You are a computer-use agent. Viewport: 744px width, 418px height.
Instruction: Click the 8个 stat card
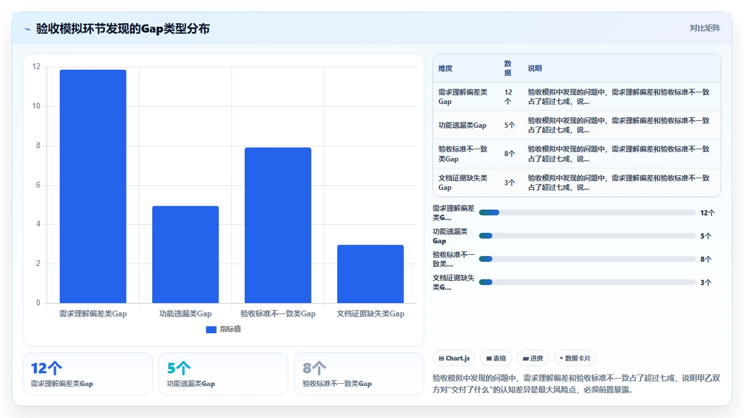pyautogui.click(x=359, y=374)
